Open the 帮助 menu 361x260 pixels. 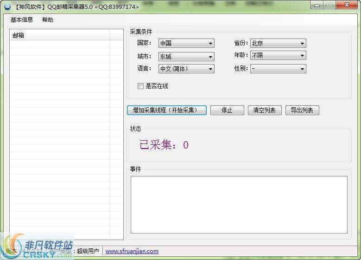48,20
